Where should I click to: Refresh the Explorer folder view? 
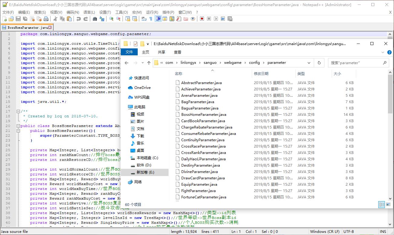[x=319, y=63]
